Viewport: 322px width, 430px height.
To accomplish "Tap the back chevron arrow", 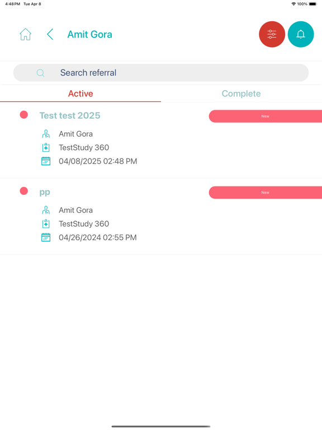I will (50, 34).
